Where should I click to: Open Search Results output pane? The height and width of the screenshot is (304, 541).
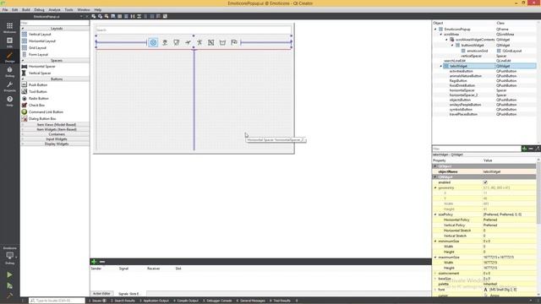click(123, 301)
